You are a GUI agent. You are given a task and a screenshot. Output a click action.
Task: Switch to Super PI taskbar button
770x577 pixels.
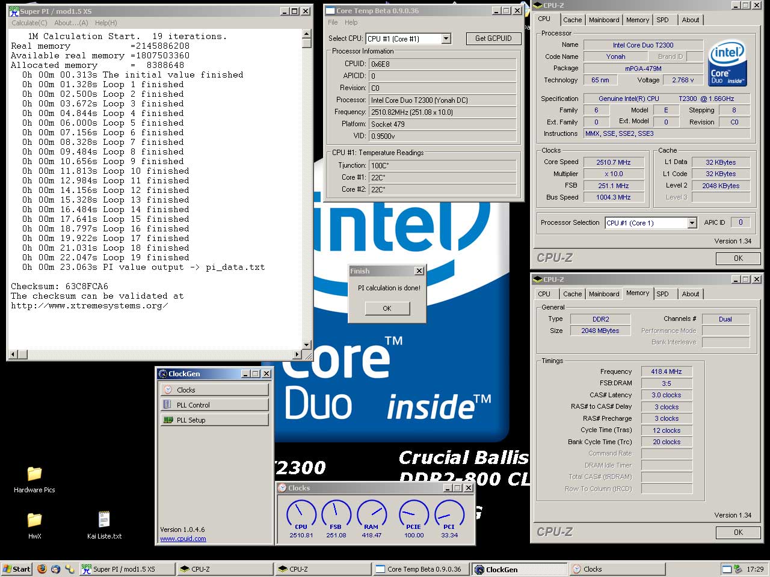pyautogui.click(x=128, y=569)
